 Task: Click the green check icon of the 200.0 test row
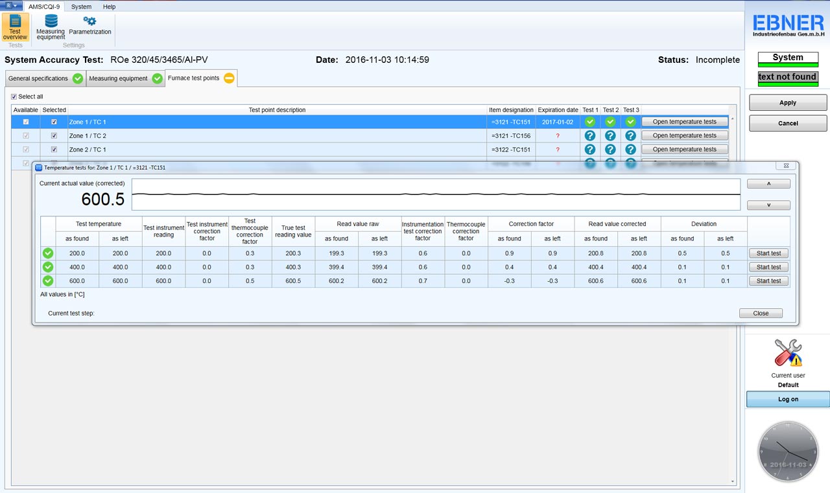(x=48, y=253)
